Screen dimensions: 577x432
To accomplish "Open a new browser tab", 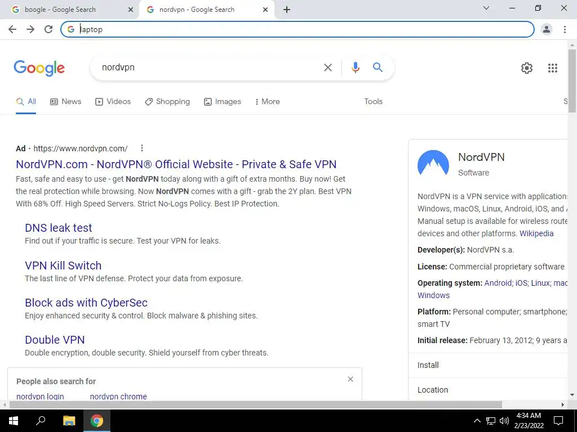I will [287, 10].
